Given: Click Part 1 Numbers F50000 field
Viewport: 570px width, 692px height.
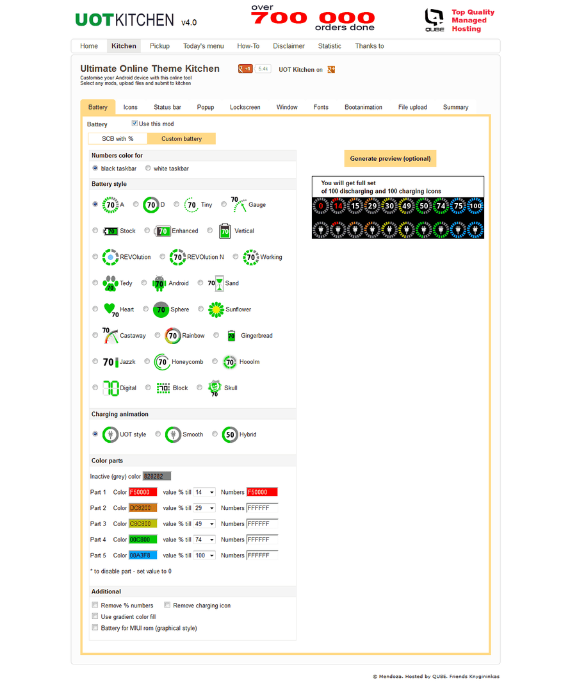Looking at the screenshot, I should pos(262,492).
